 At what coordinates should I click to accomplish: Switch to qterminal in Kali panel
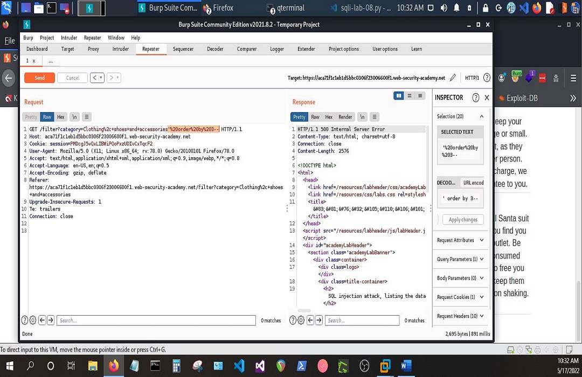(286, 8)
